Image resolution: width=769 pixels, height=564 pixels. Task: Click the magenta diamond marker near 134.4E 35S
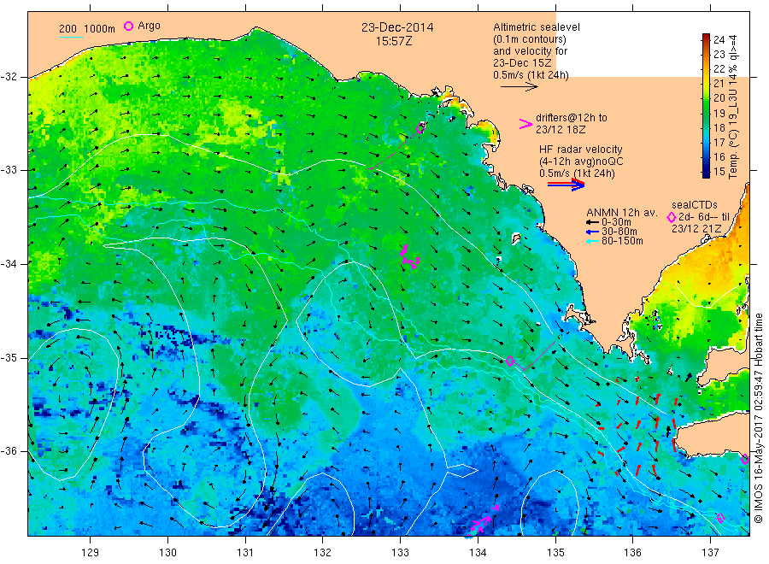[510, 361]
